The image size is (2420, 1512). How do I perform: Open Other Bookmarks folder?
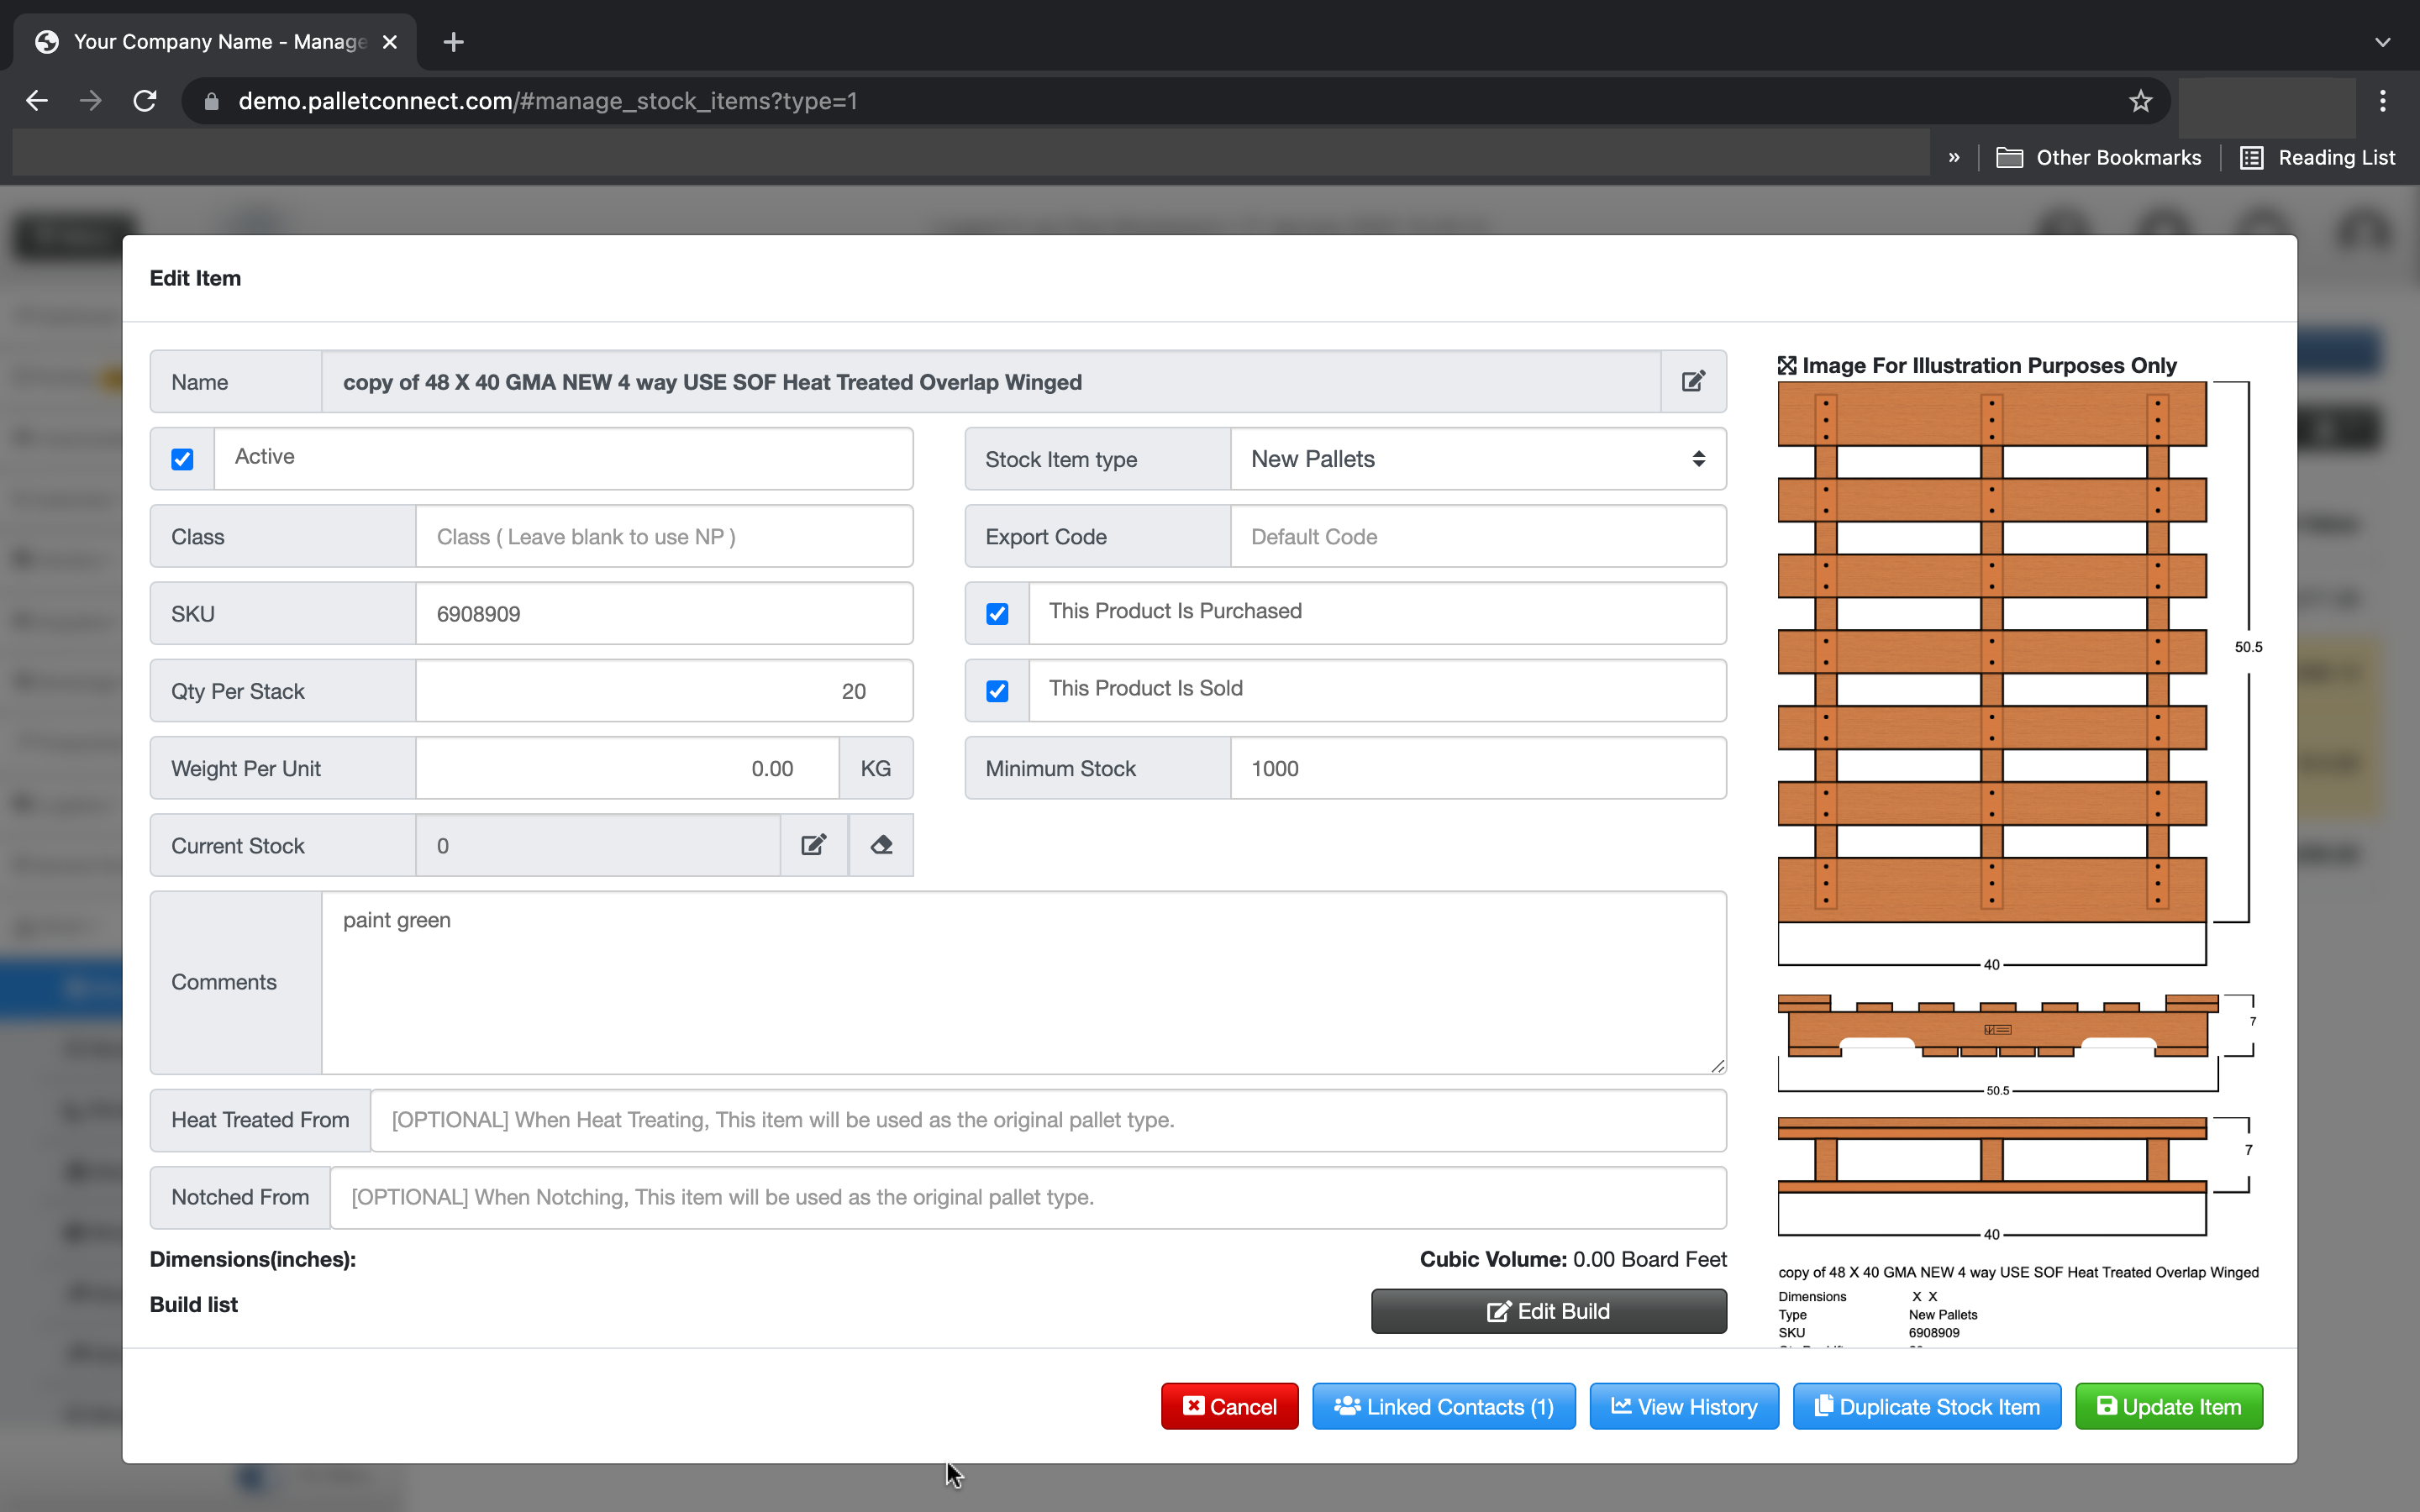click(x=2098, y=157)
